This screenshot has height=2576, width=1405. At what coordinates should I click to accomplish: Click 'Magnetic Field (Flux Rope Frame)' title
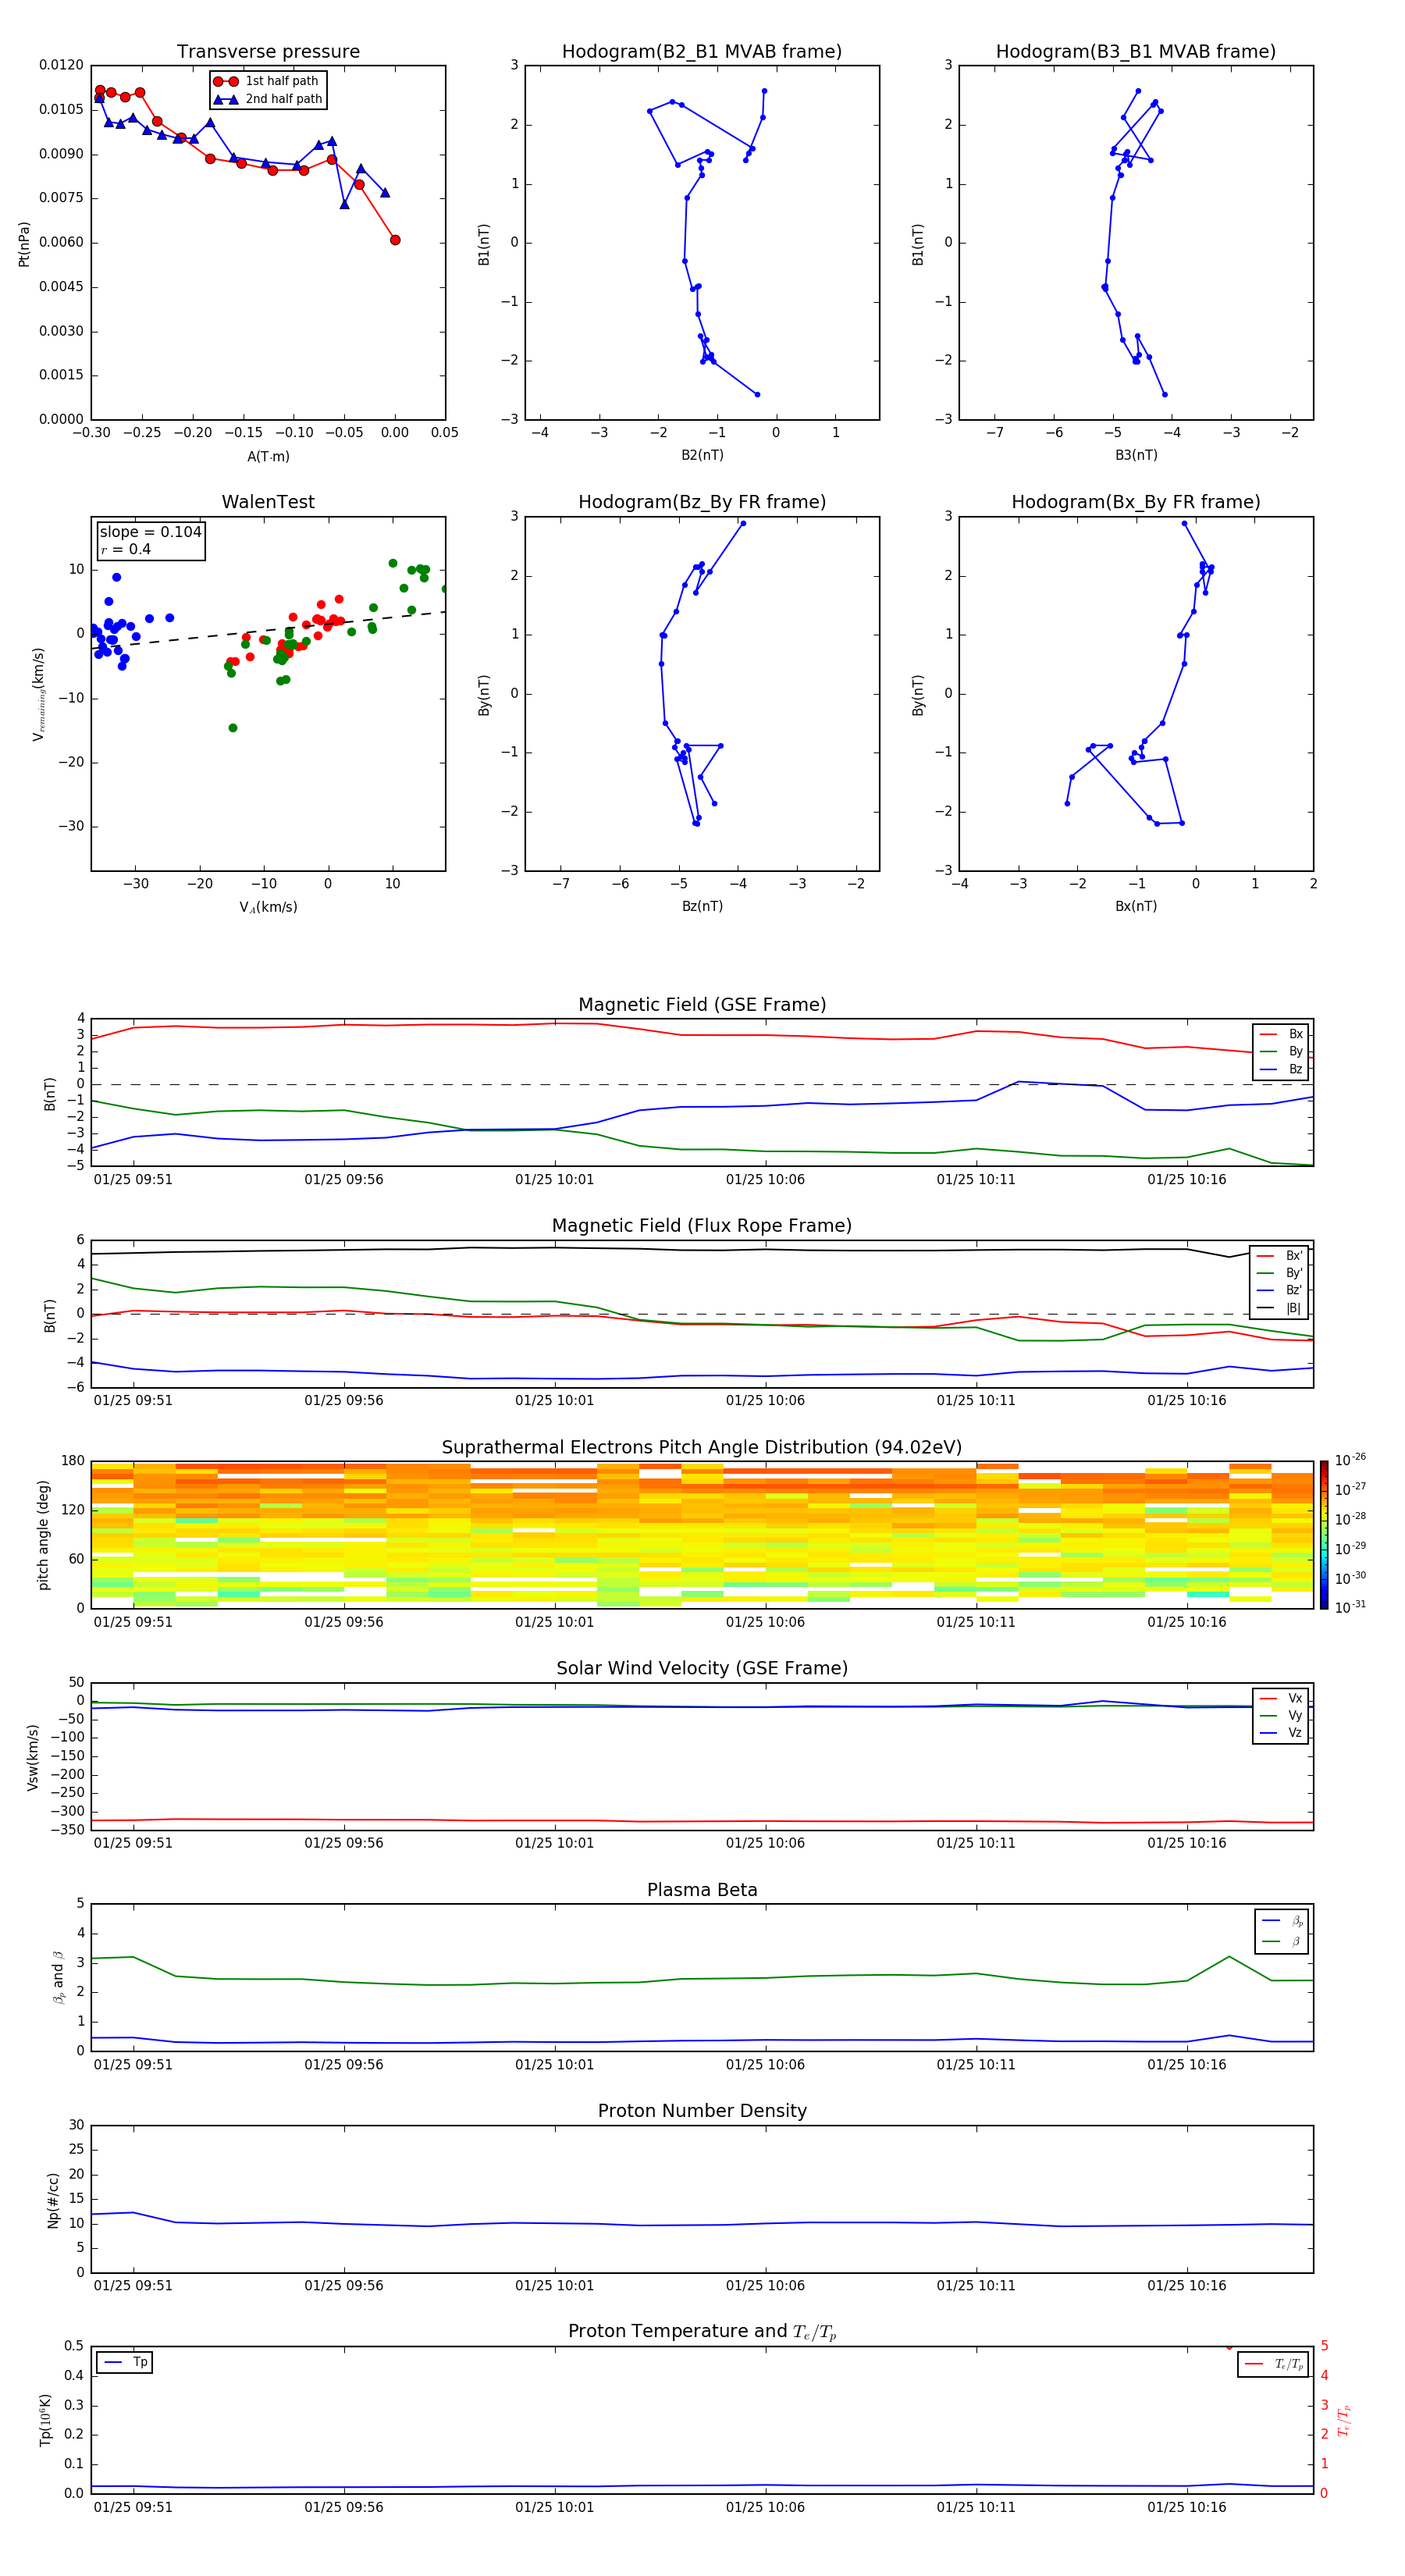pyautogui.click(x=702, y=1226)
